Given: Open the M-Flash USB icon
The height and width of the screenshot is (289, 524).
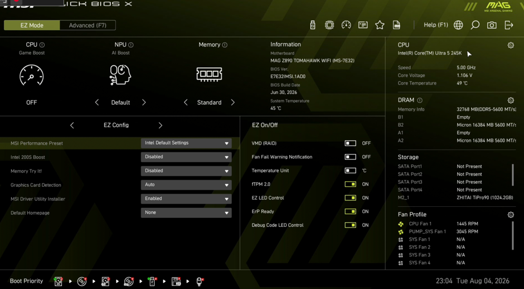Looking at the screenshot, I should pos(313,25).
